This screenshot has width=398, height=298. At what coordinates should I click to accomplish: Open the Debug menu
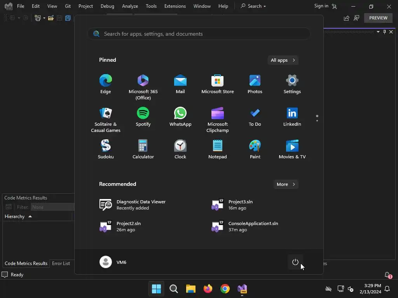pos(107,6)
